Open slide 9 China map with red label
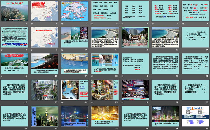The width and height of the screenshot is (210, 130). 45,37
